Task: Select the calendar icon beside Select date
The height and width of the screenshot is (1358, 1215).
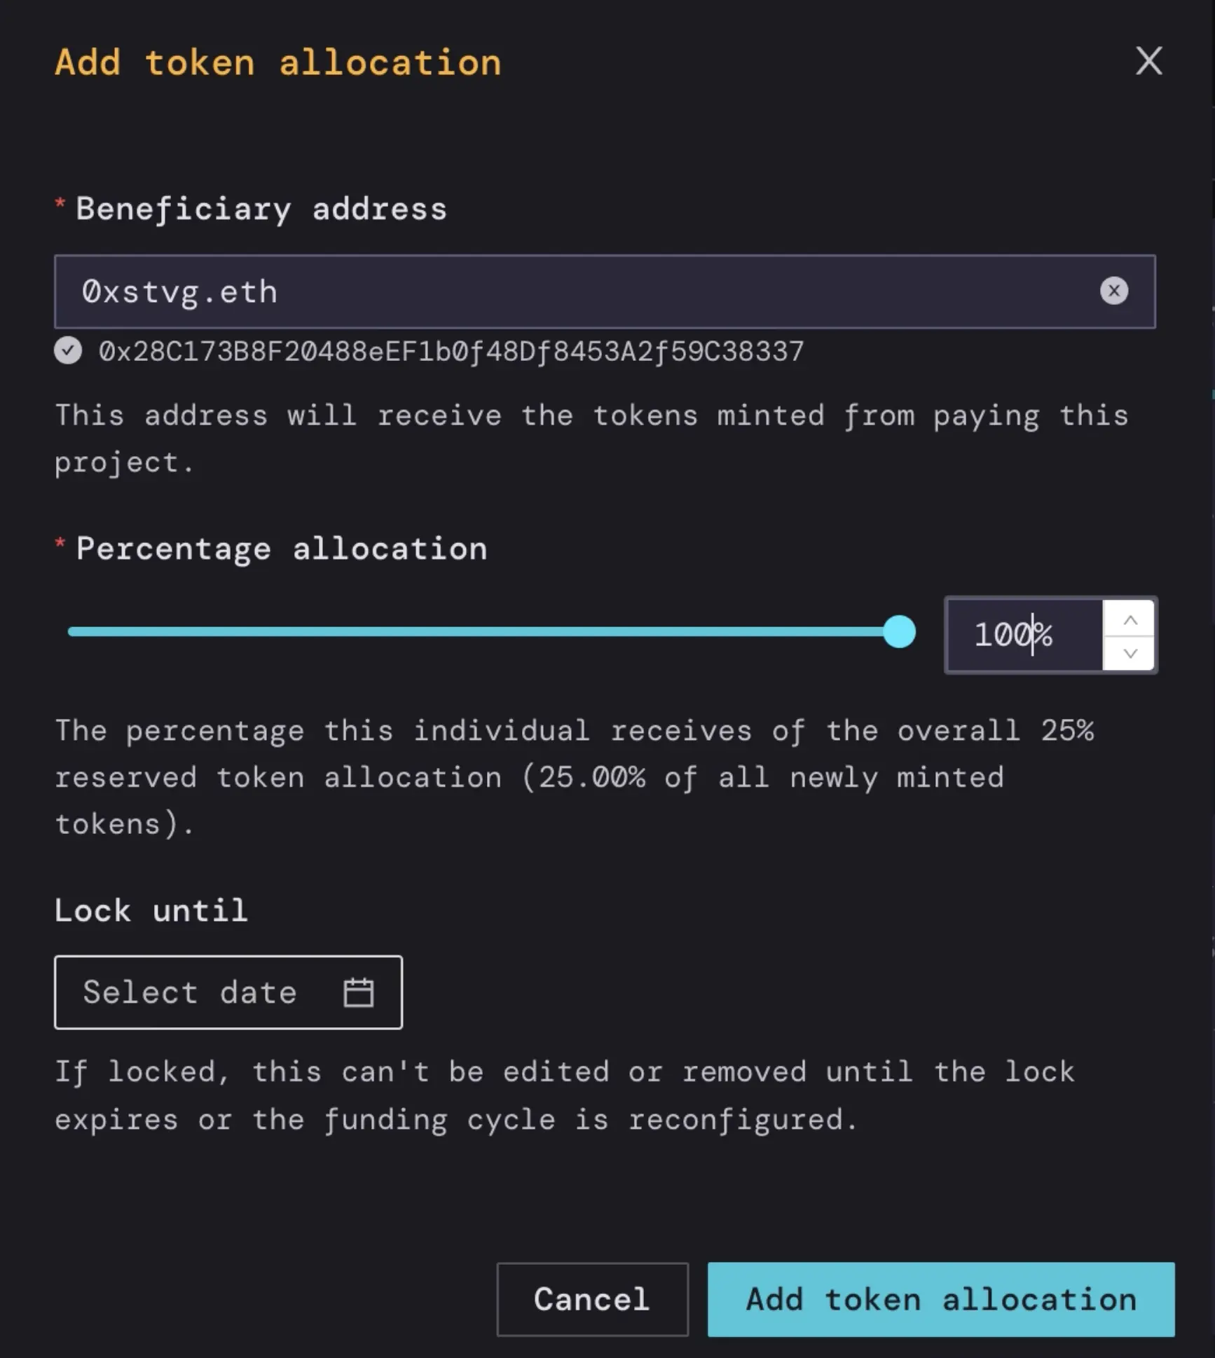Action: 358,992
